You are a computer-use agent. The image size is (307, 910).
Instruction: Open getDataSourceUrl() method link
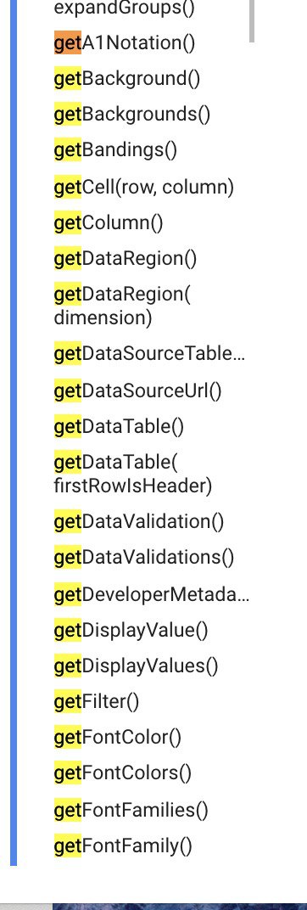(138, 390)
